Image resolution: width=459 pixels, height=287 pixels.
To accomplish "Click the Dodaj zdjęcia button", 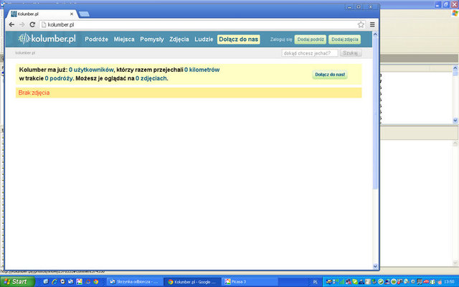I will coord(344,39).
